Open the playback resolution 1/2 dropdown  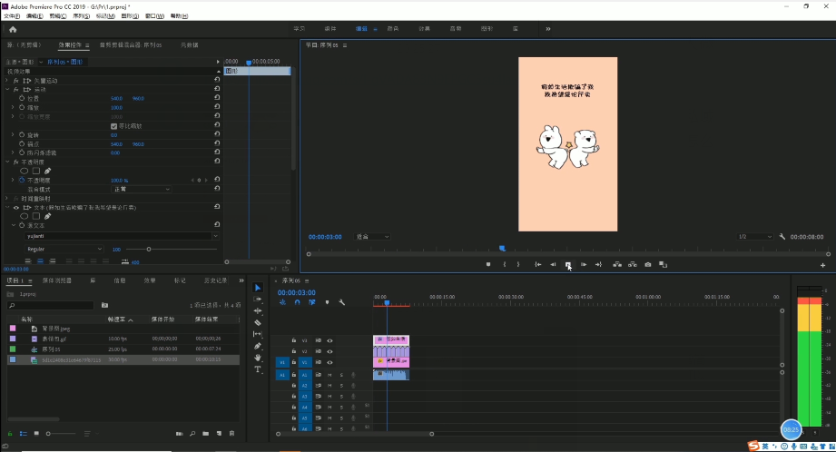(754, 237)
